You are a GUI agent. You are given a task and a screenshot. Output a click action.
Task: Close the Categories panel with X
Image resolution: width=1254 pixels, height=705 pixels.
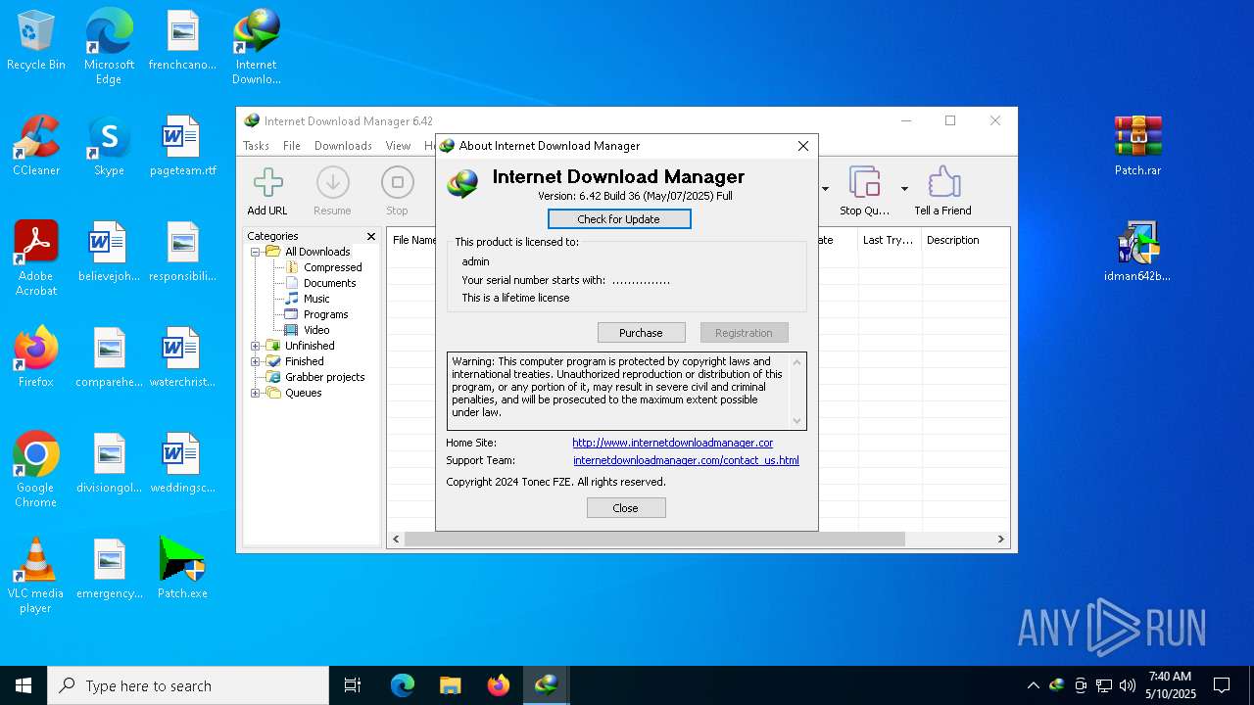371,236
